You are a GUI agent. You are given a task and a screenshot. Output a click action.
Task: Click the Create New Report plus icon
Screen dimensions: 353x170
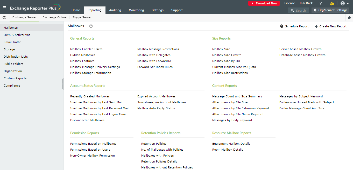point(316,26)
